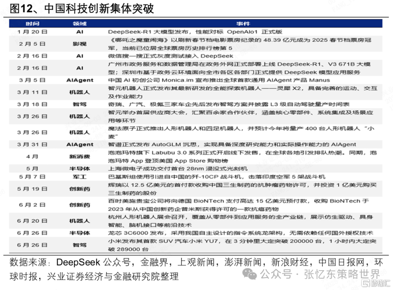The height and width of the screenshot is (290, 393).
Task: Select "AIAgent" in the 3月5日 row
Action: point(80,80)
